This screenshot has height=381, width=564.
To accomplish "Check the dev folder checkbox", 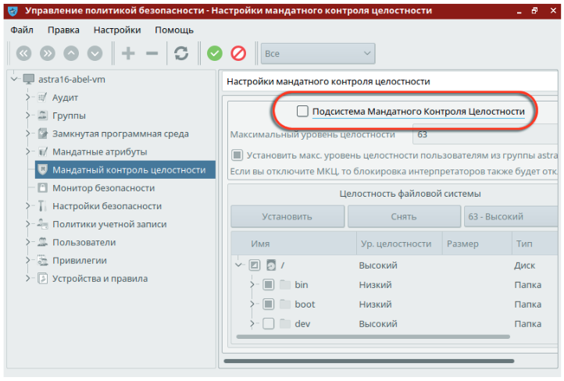I will pyautogui.click(x=268, y=323).
